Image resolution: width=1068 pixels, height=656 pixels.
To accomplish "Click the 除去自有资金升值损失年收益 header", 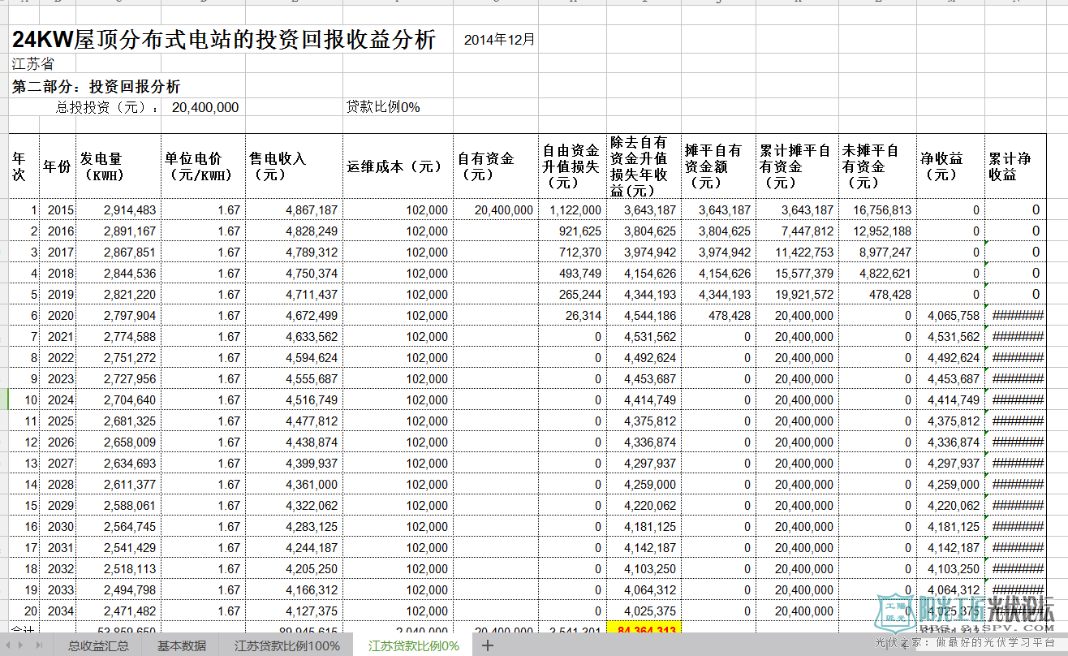I will point(644,166).
